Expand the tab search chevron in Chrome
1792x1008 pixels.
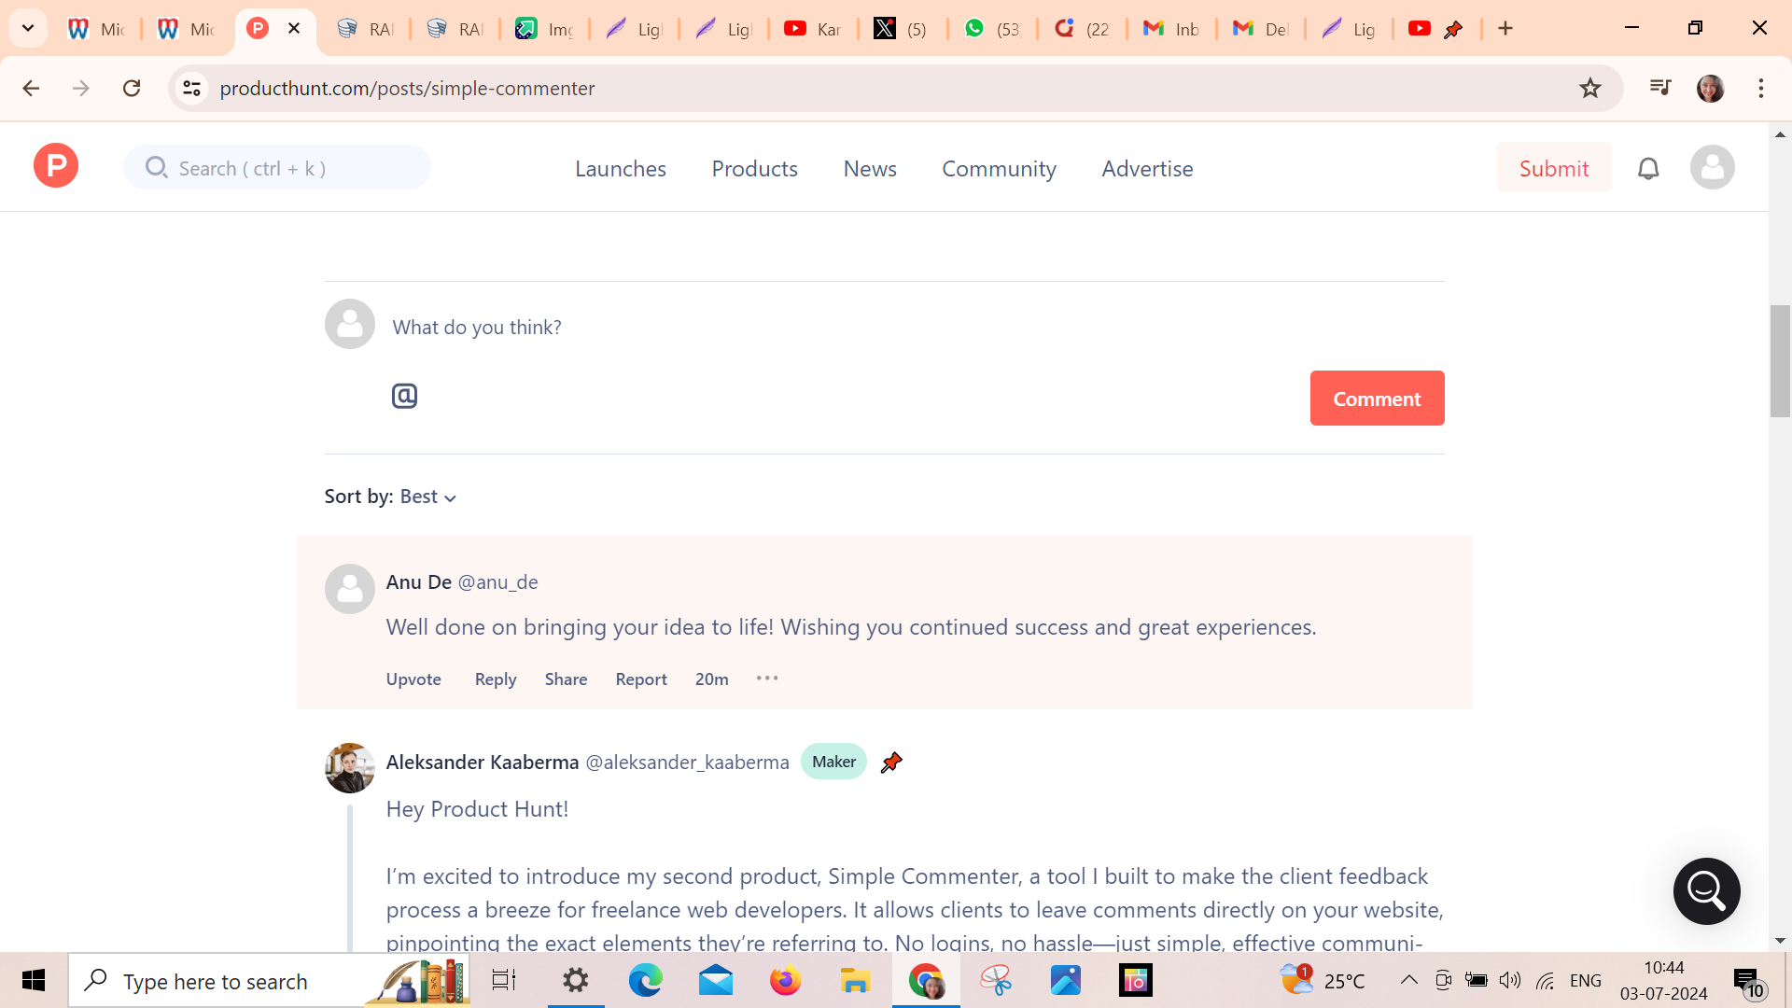tap(28, 28)
